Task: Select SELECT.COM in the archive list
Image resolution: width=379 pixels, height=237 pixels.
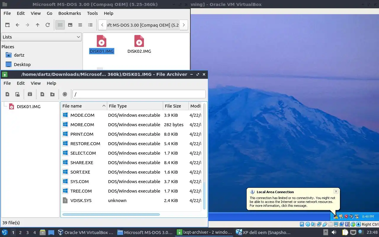Action: click(x=131, y=153)
